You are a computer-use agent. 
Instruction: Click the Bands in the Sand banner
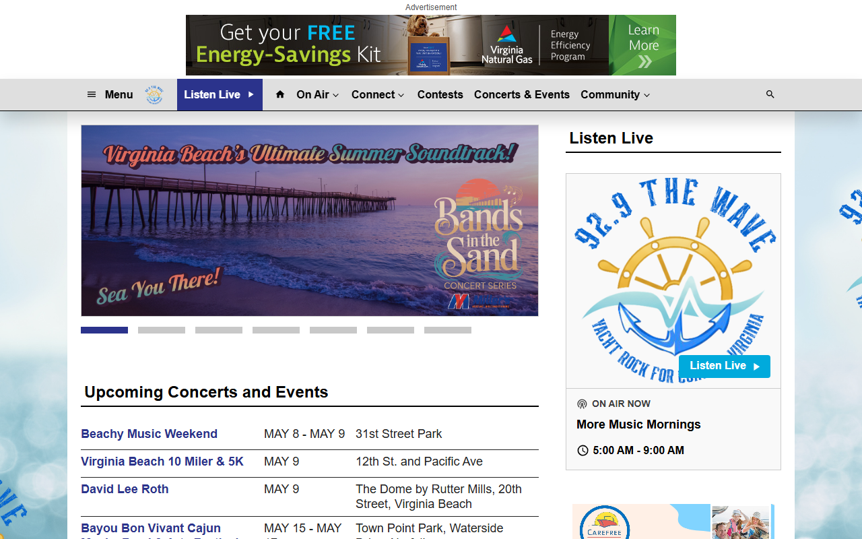[310, 220]
